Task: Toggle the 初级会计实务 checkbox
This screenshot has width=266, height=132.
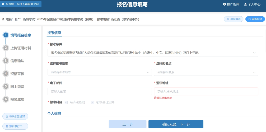Action: (x=93, y=102)
